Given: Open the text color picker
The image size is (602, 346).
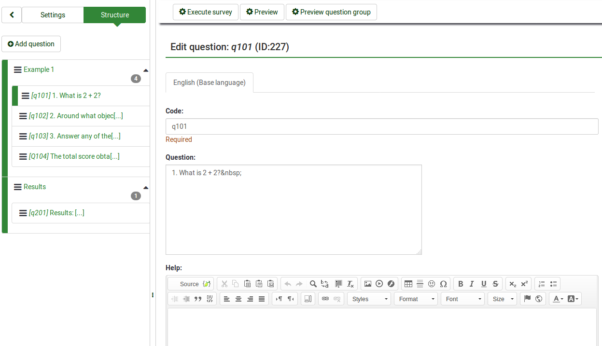Looking at the screenshot, I should coord(558,299).
